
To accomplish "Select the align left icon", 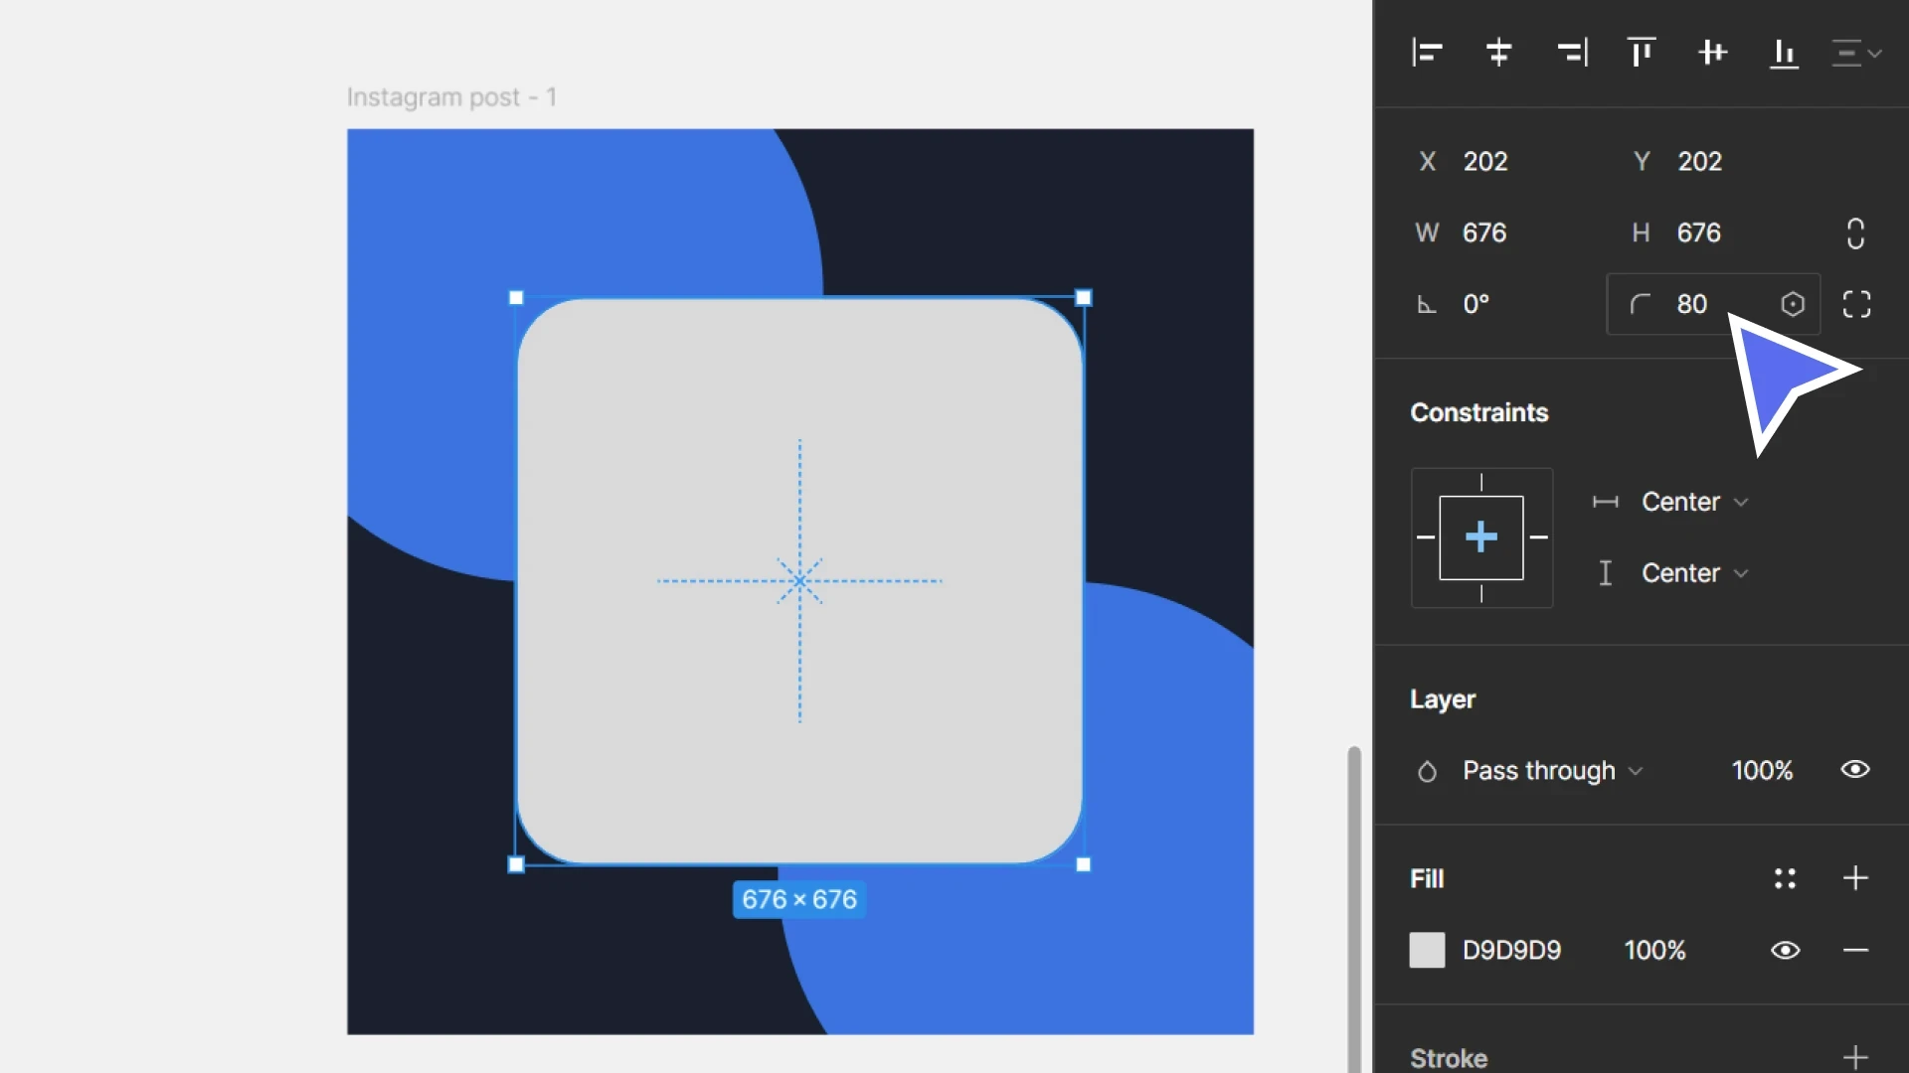I will point(1427,53).
